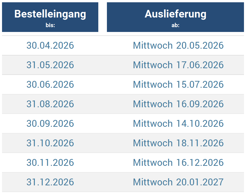The width and height of the screenshot is (246, 195).
Task: Click delivery date Mittwoch 18.11.2026
Action: tap(178, 143)
